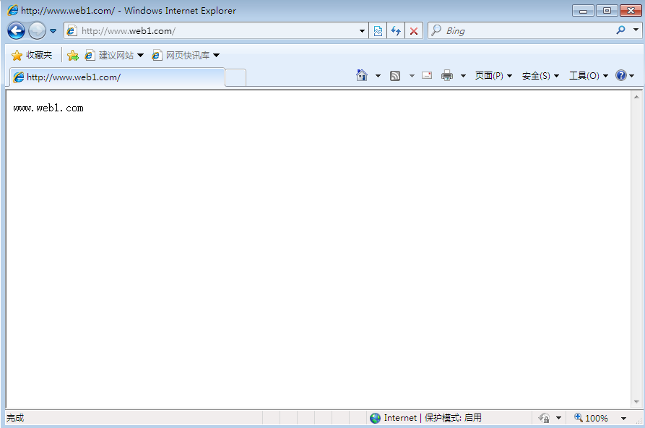Click the 完成 status text

(x=15, y=418)
